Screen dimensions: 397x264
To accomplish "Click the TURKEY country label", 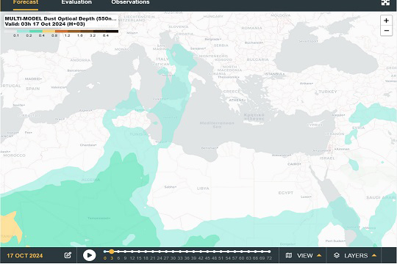I will pyautogui.click(x=328, y=92).
